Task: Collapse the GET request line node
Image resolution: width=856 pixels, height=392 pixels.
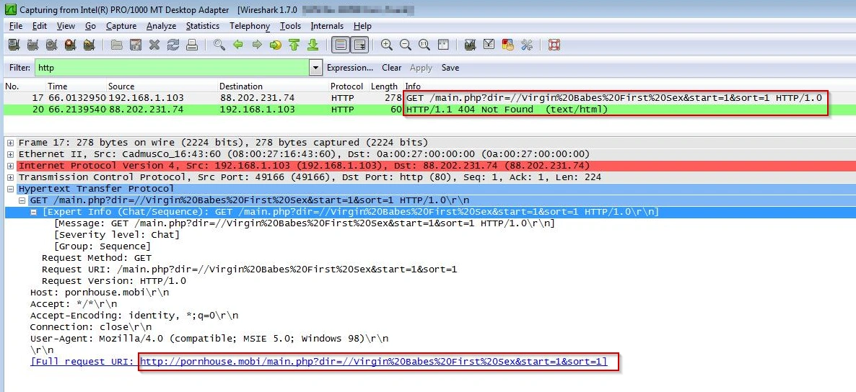Action: click(22, 200)
